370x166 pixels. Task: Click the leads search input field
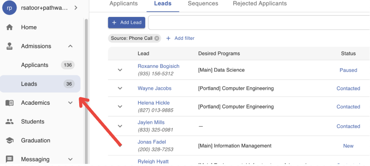[x=259, y=23]
